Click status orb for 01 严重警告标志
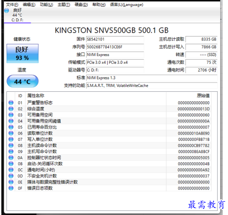 pyautogui.click(x=11, y=103)
